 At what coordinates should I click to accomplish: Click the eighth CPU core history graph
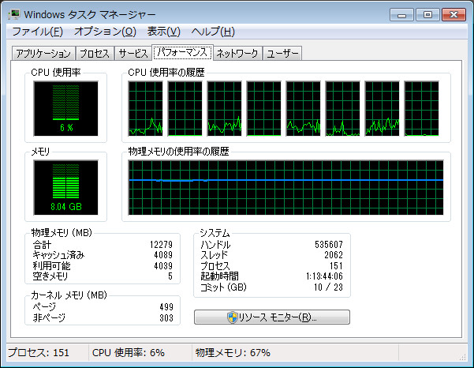(x=422, y=108)
